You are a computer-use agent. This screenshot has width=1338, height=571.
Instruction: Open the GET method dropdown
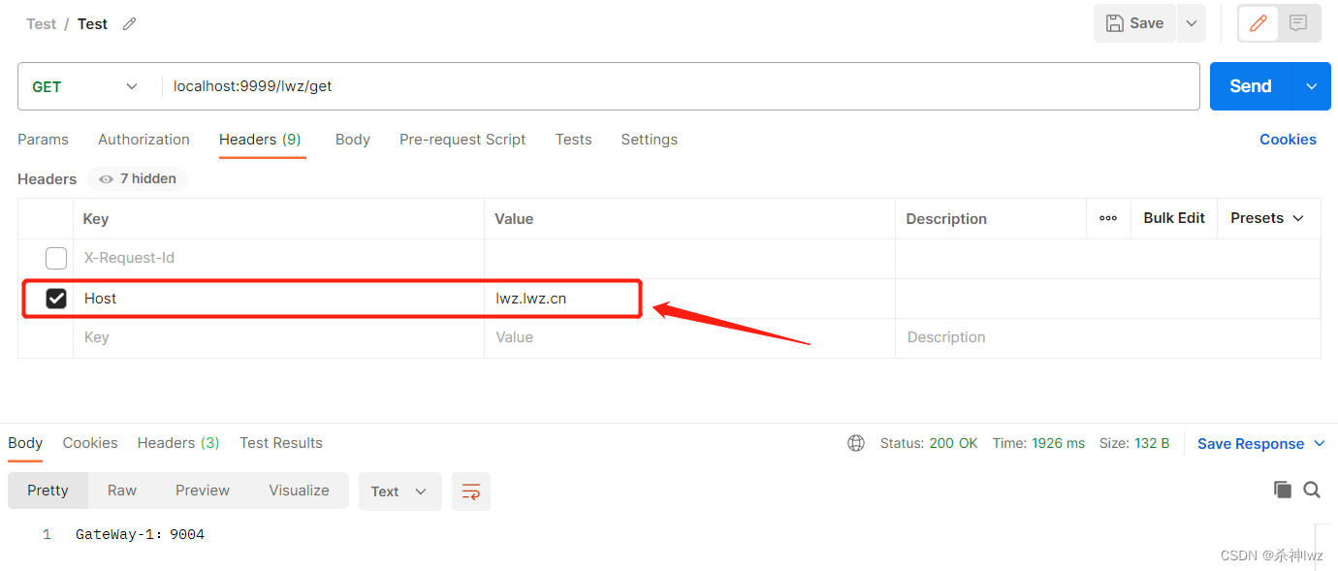84,86
